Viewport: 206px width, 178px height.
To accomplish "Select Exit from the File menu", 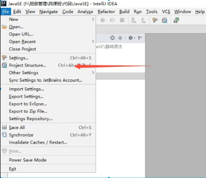I will coord(48,169).
